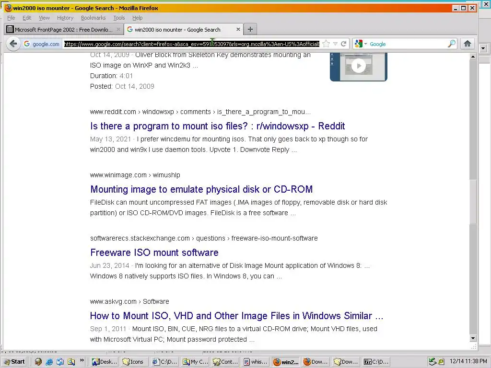Image resolution: width=491 pixels, height=368 pixels.
Task: Click the vertical scrollbar thumb
Action: 473,202
